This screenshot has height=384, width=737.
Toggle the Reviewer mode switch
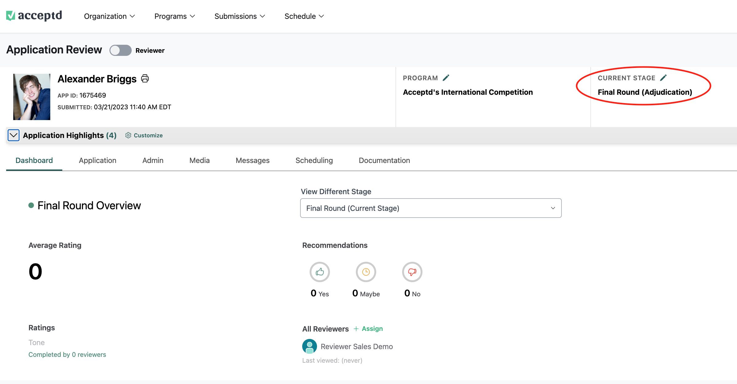tap(121, 50)
